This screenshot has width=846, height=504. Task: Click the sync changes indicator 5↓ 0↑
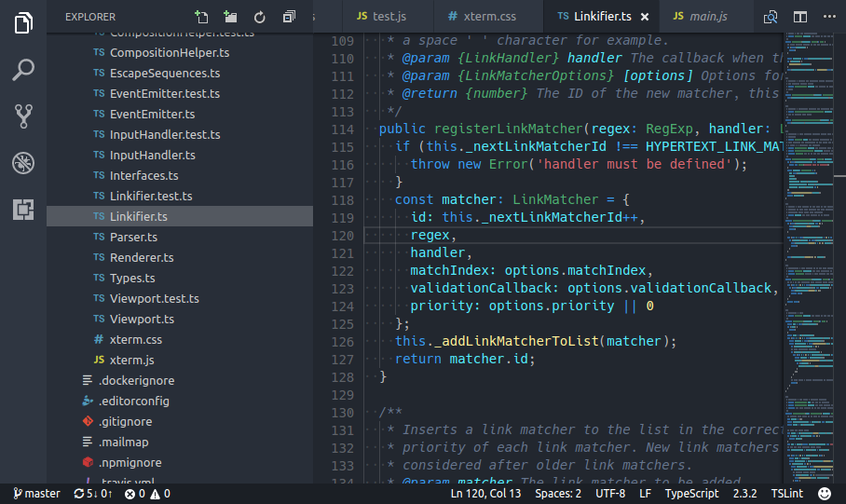[93, 493]
